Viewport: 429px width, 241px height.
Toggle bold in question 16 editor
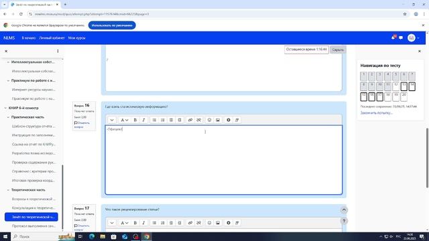(x=135, y=120)
